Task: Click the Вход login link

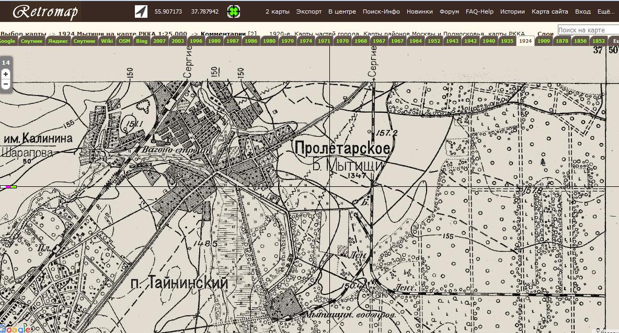Action: 582,11
